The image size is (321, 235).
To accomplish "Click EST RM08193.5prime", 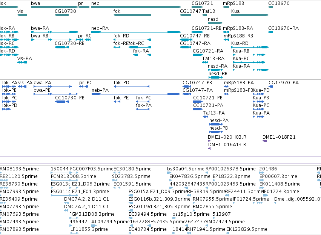I will (x=20, y=169).
